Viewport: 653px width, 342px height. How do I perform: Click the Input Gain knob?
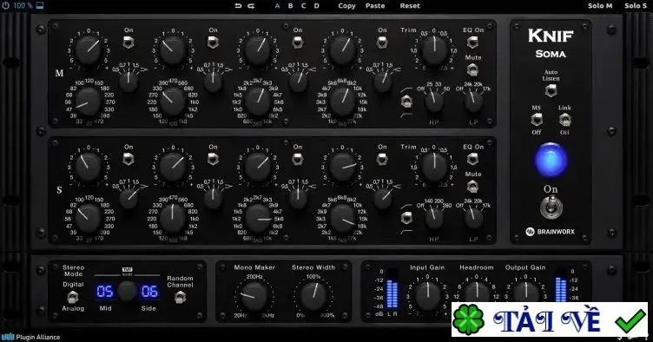[x=428, y=296]
